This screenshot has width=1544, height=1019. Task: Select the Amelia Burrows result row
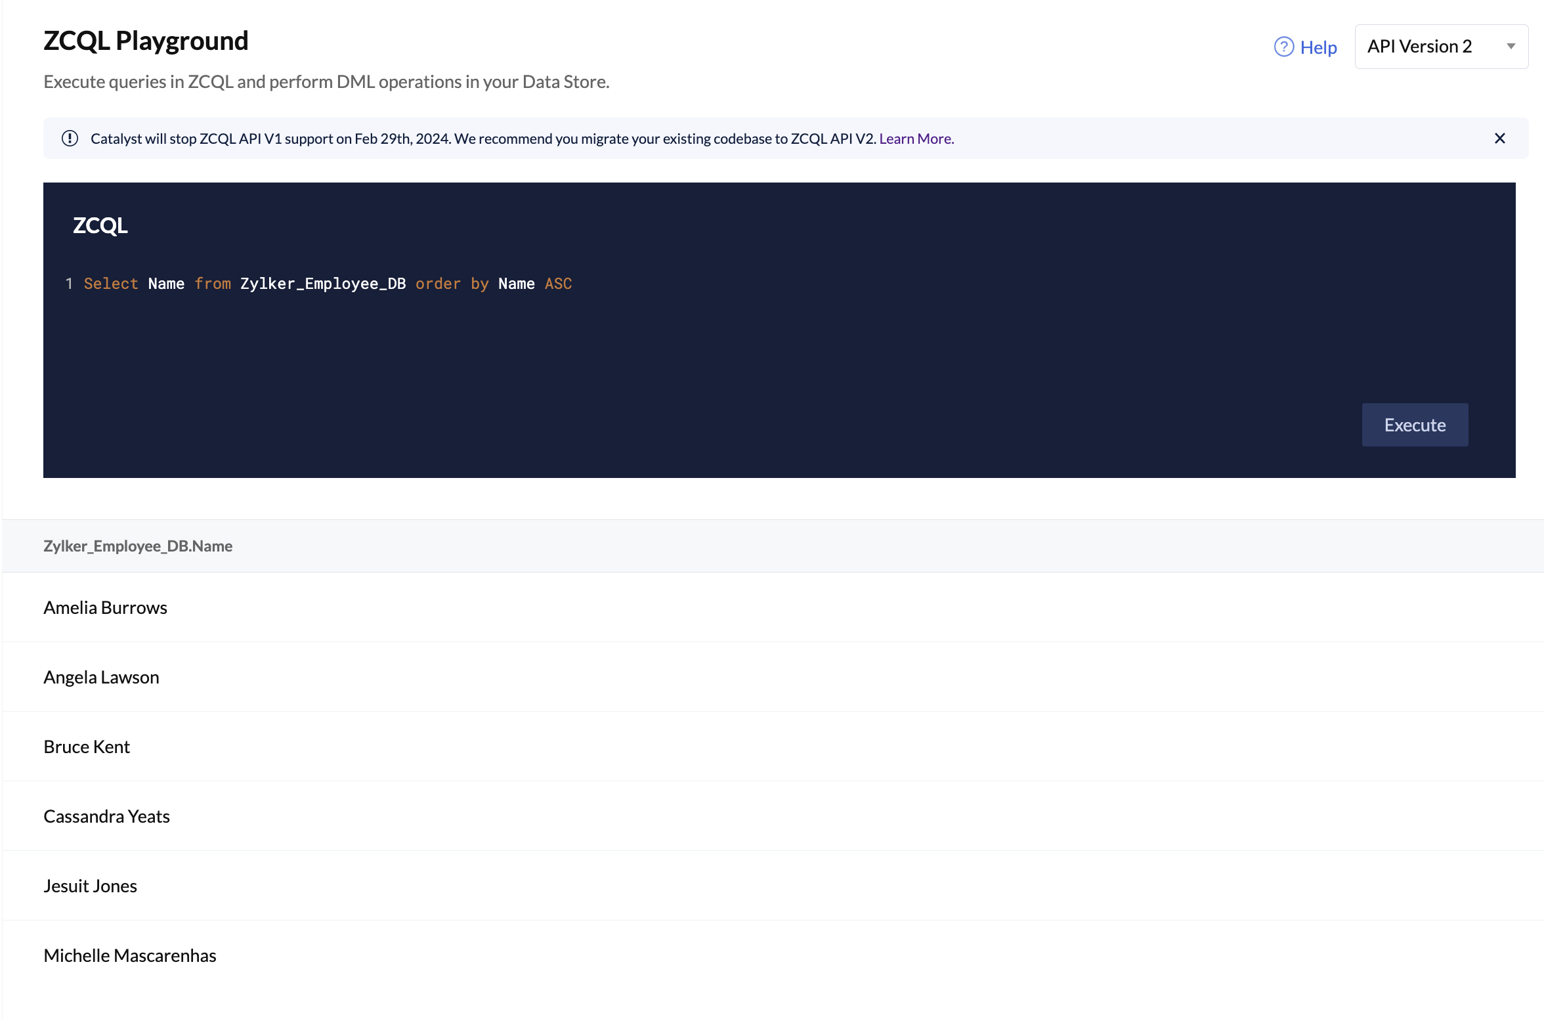tap(106, 608)
